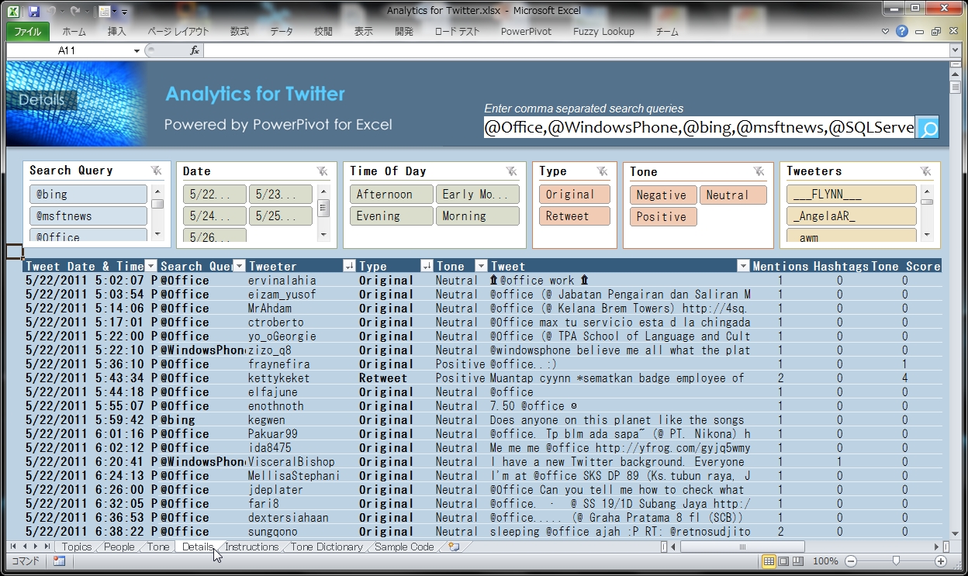Screen dimensions: 968x576
Task: Clear the Date slicer filter
Action: tap(323, 171)
